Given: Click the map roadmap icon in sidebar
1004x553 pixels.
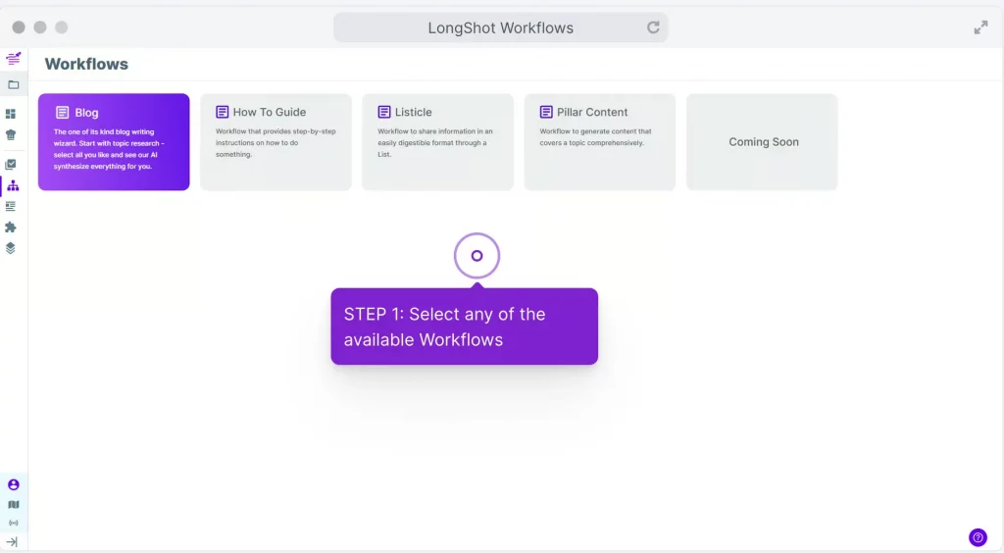Looking at the screenshot, I should coord(13,504).
